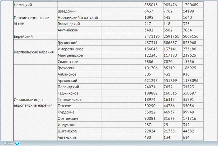Select the value 1640
The height and width of the screenshot is (146, 218).
pyautogui.click(x=187, y=17)
